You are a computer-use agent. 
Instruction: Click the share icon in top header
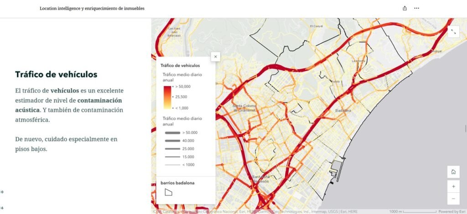point(405,8)
